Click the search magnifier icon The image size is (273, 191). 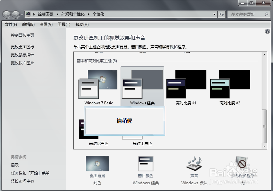coord(266,14)
